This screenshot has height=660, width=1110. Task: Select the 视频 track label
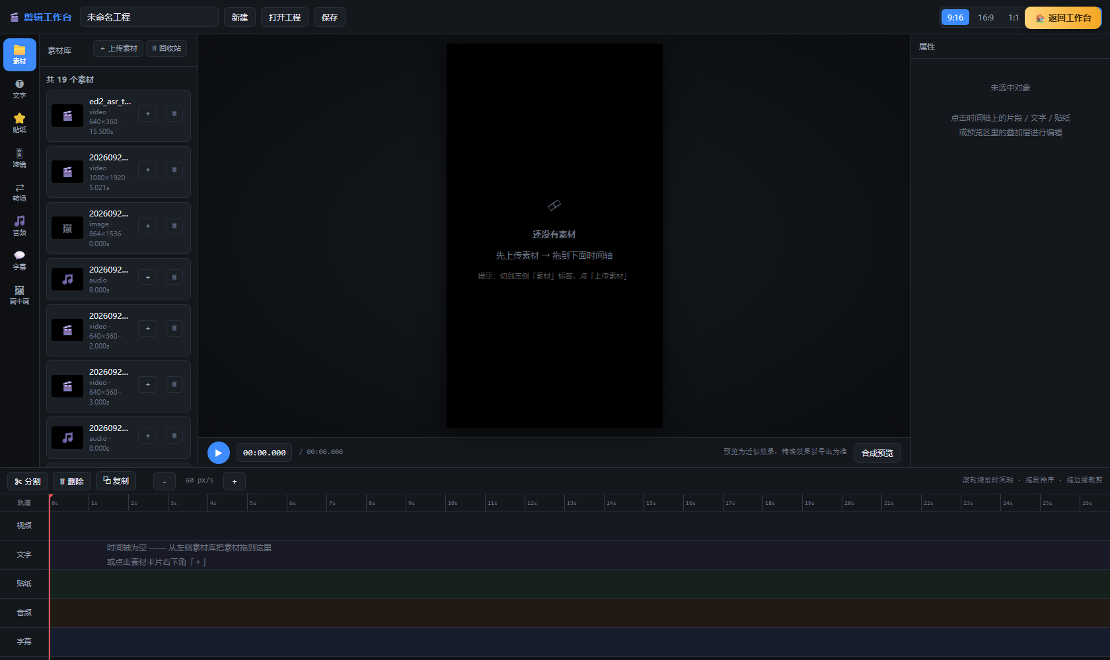pyautogui.click(x=24, y=525)
